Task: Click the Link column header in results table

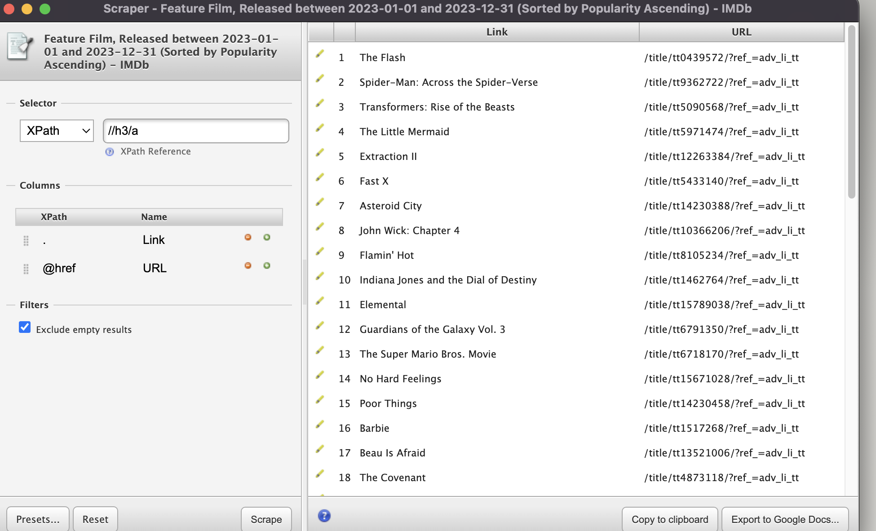Action: pos(497,32)
